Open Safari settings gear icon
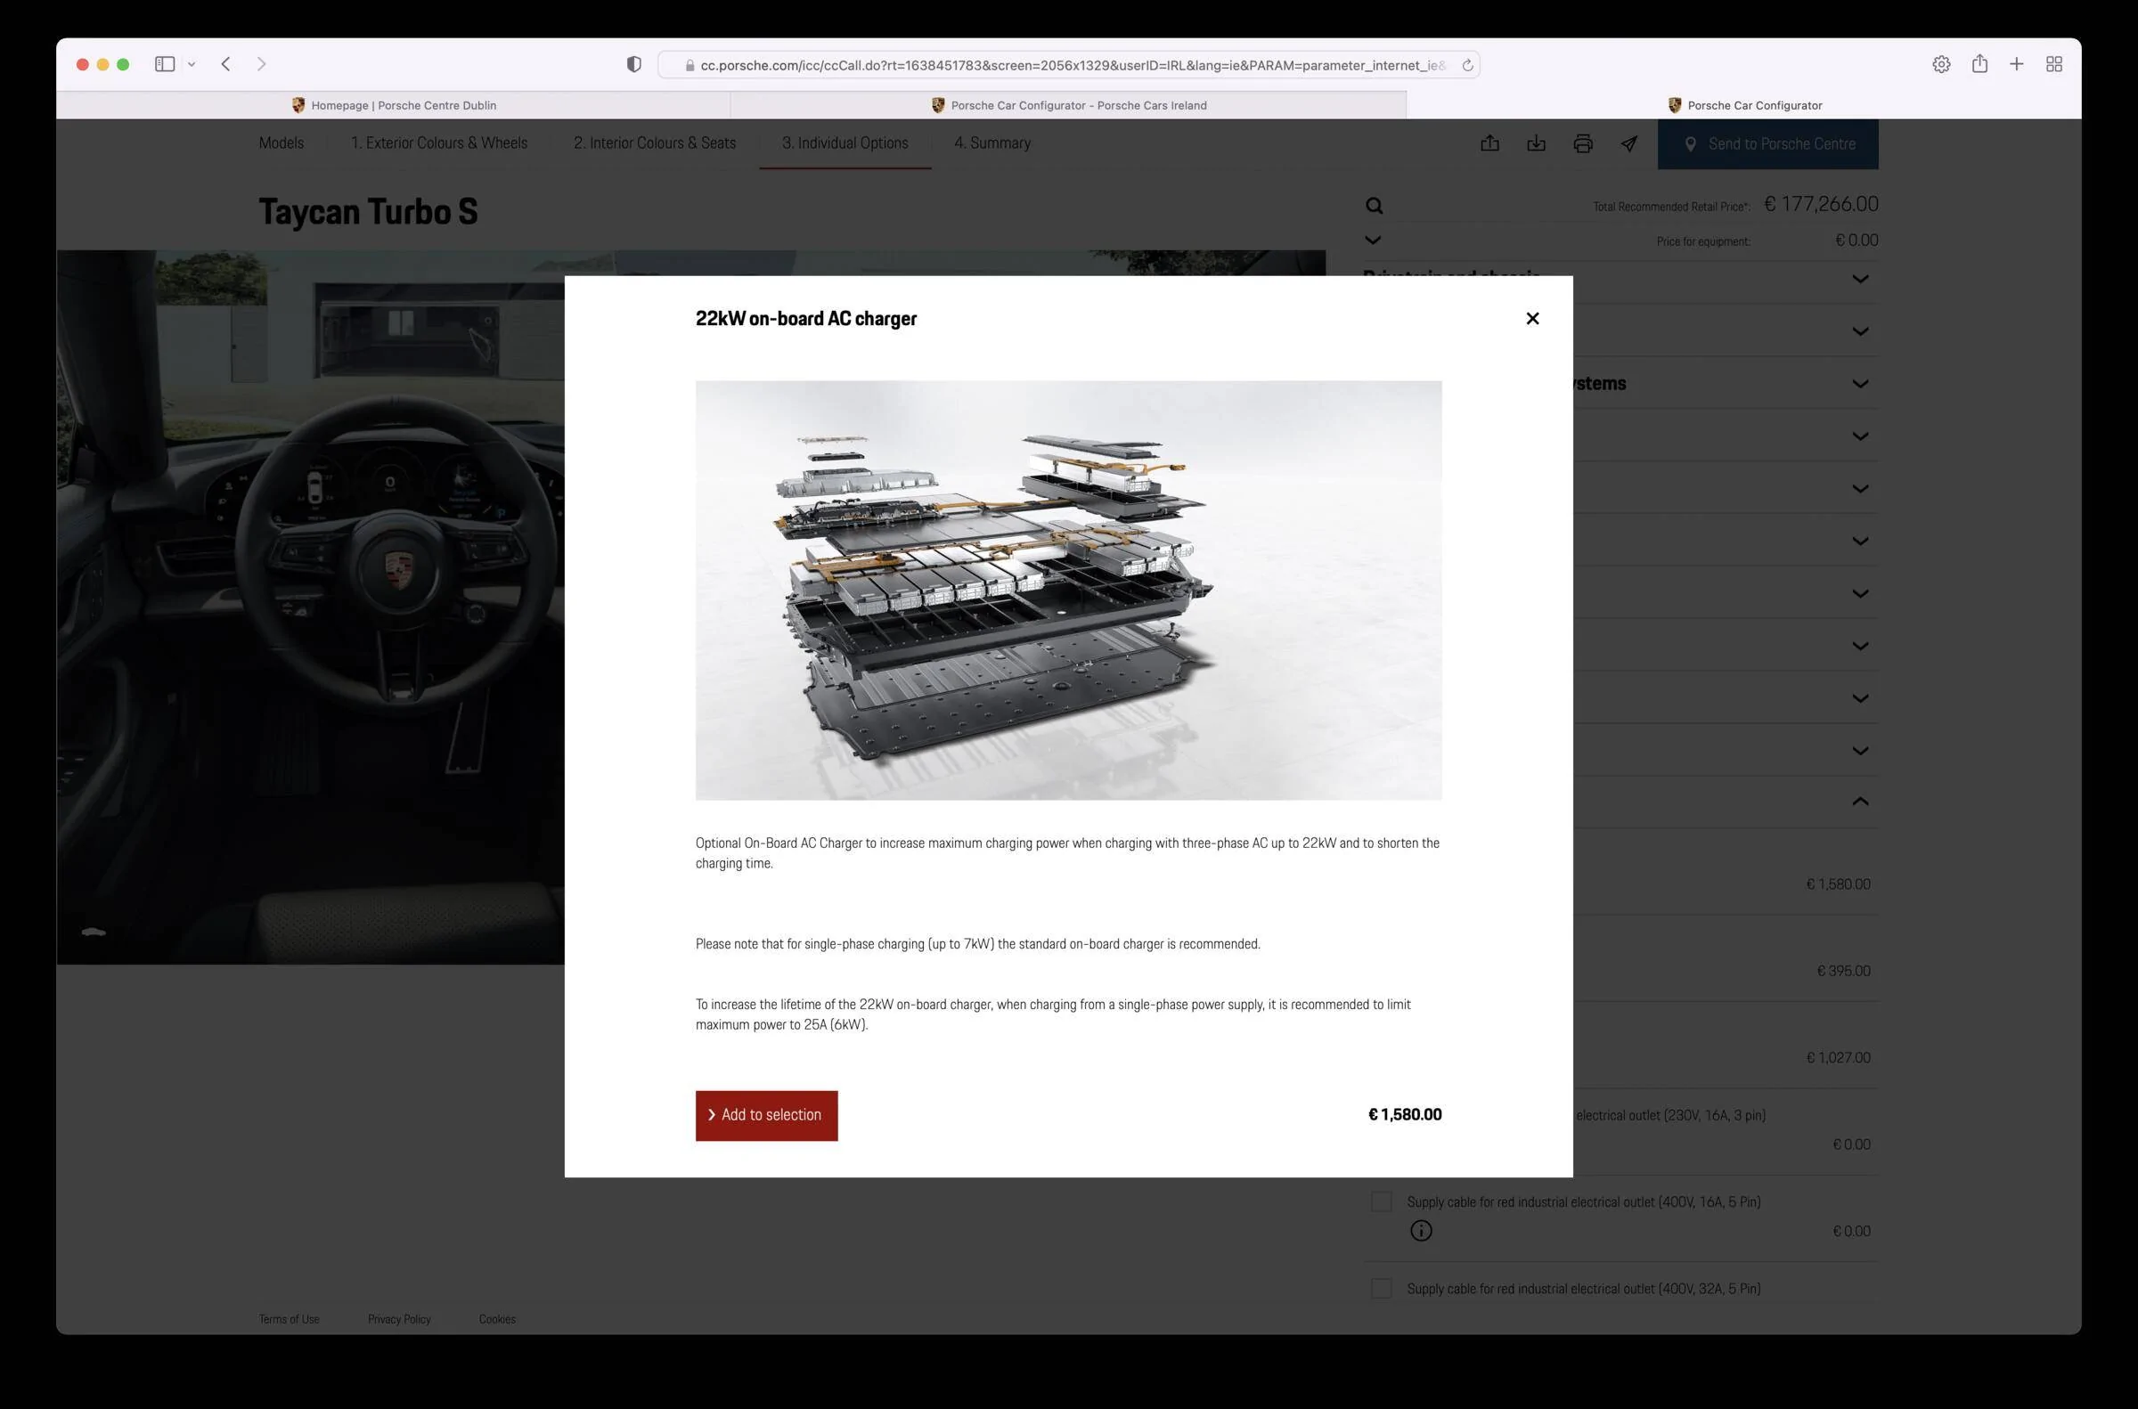This screenshot has width=2138, height=1409. click(1941, 64)
